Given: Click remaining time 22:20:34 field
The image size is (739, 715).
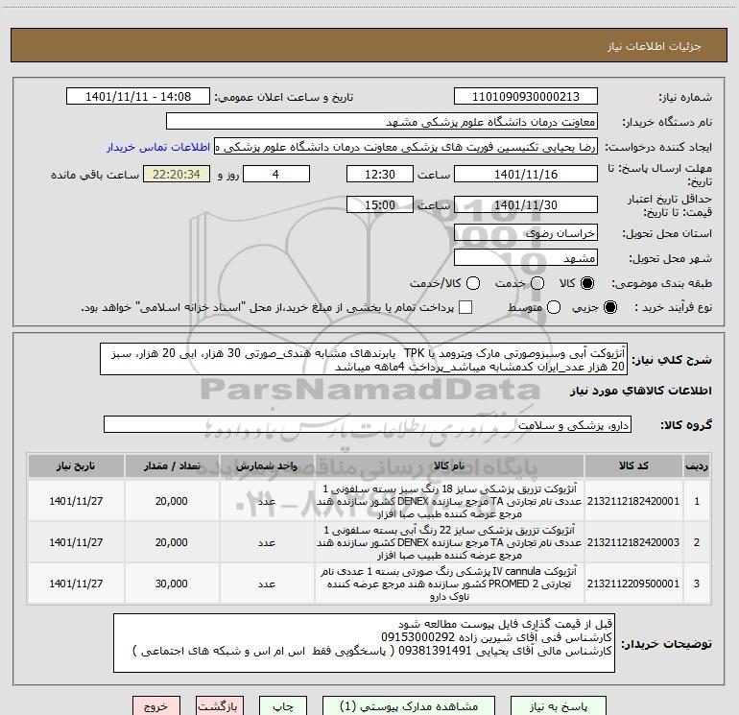Looking at the screenshot, I should point(177,175).
